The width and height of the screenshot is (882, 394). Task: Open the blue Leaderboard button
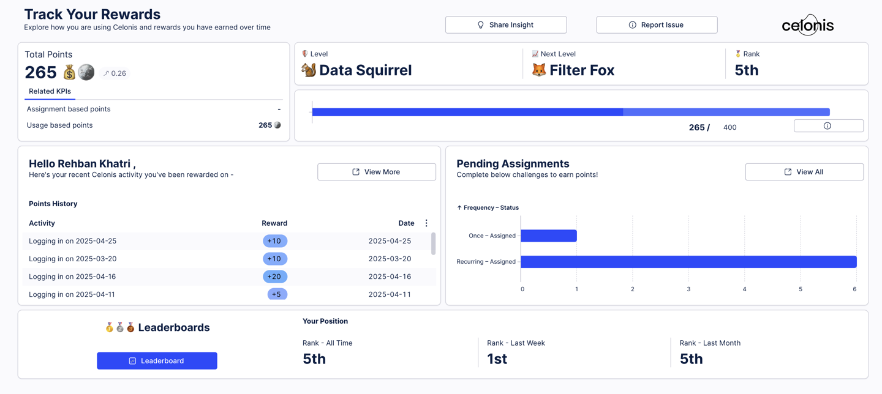tap(157, 361)
